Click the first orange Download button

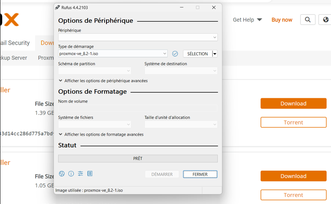click(294, 104)
